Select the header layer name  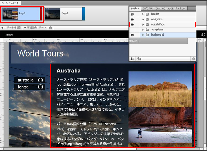[x=155, y=14]
